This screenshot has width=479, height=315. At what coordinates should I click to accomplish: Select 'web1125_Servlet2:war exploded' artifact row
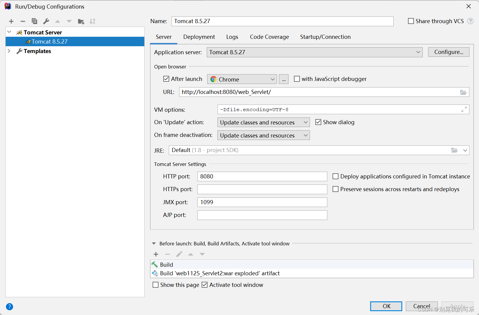[x=312, y=273]
